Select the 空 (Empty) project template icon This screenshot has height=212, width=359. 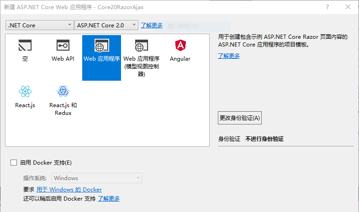click(25, 46)
